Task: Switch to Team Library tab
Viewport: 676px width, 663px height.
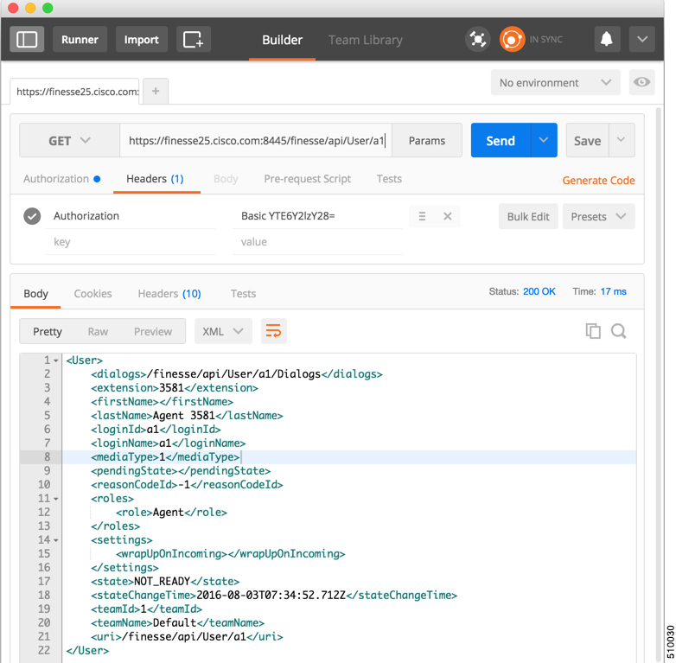Action: [x=366, y=40]
